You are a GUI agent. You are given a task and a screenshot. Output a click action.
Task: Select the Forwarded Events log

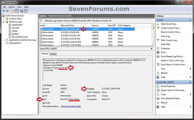coord(20,37)
